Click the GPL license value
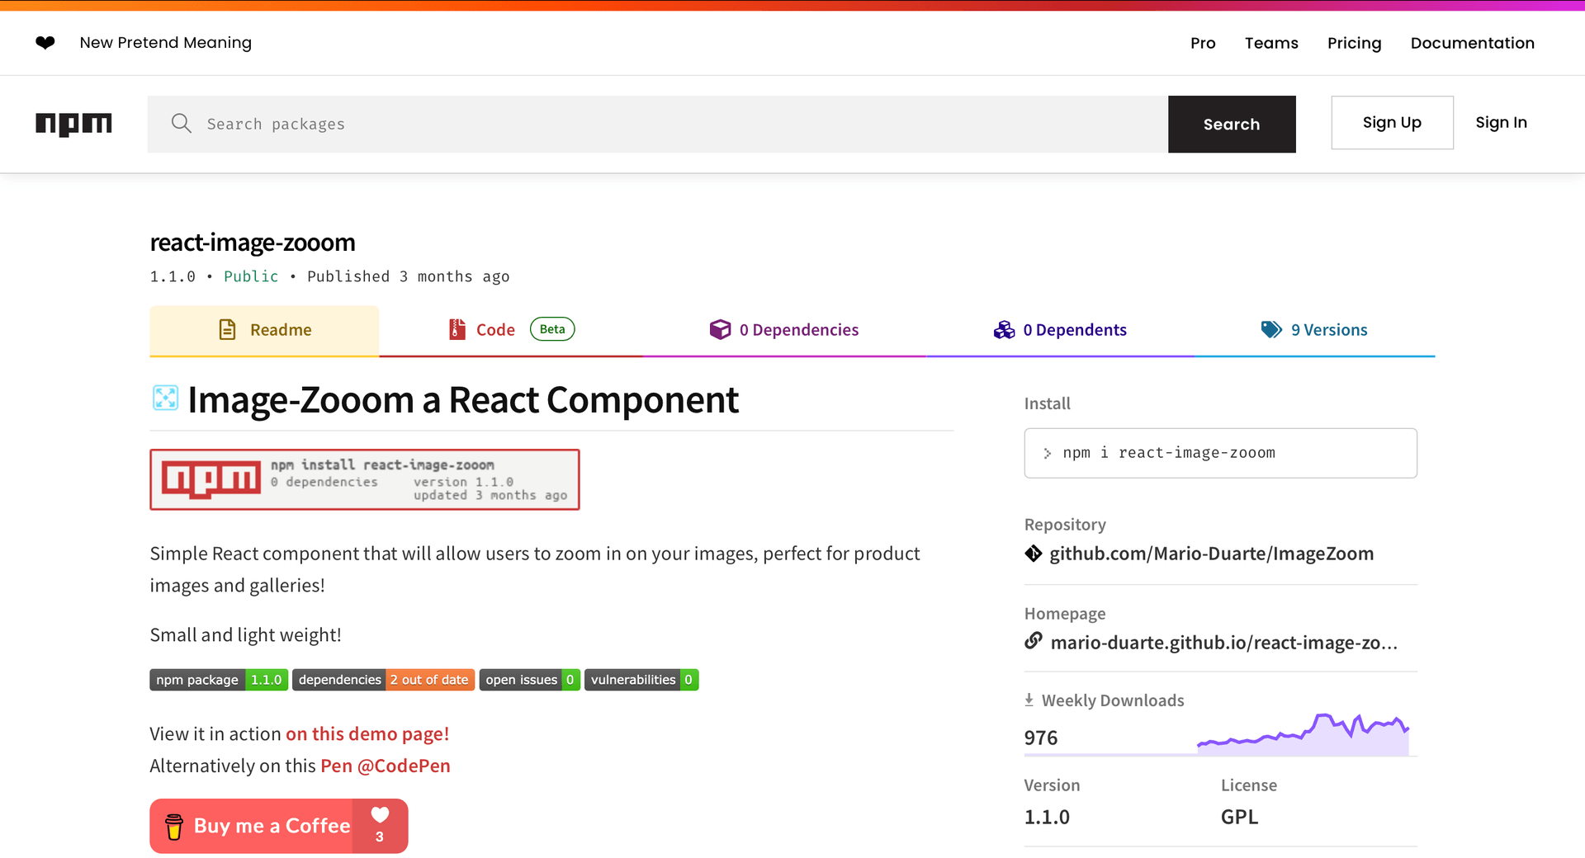 [1239, 817]
